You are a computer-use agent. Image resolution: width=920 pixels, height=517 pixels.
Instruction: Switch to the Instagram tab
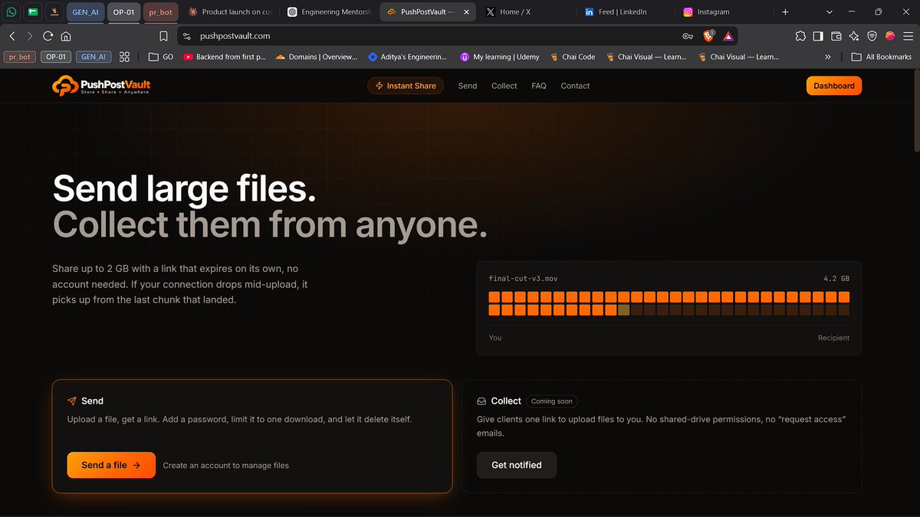tap(724, 12)
